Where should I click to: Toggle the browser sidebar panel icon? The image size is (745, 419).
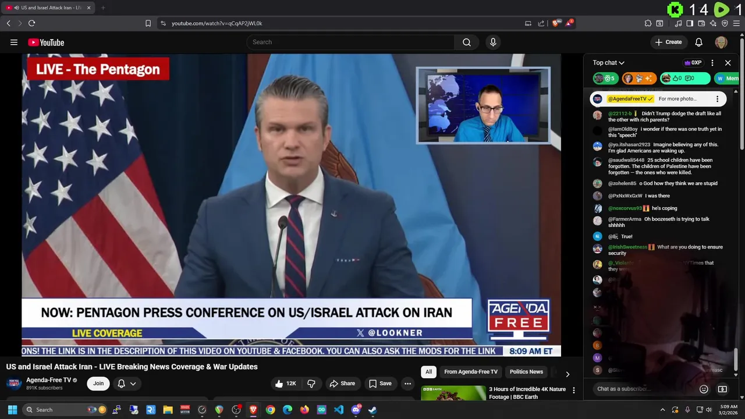click(x=690, y=23)
